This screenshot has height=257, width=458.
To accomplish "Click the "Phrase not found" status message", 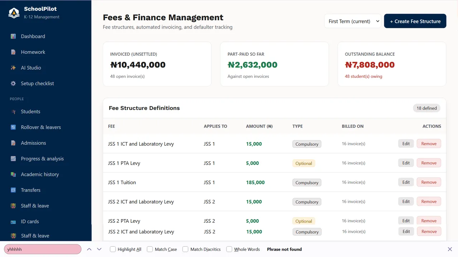I will coord(284,249).
